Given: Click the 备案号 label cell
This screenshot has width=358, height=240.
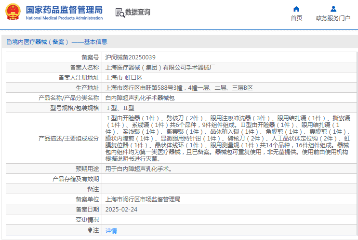Looking at the screenshot, I should tap(90, 57).
